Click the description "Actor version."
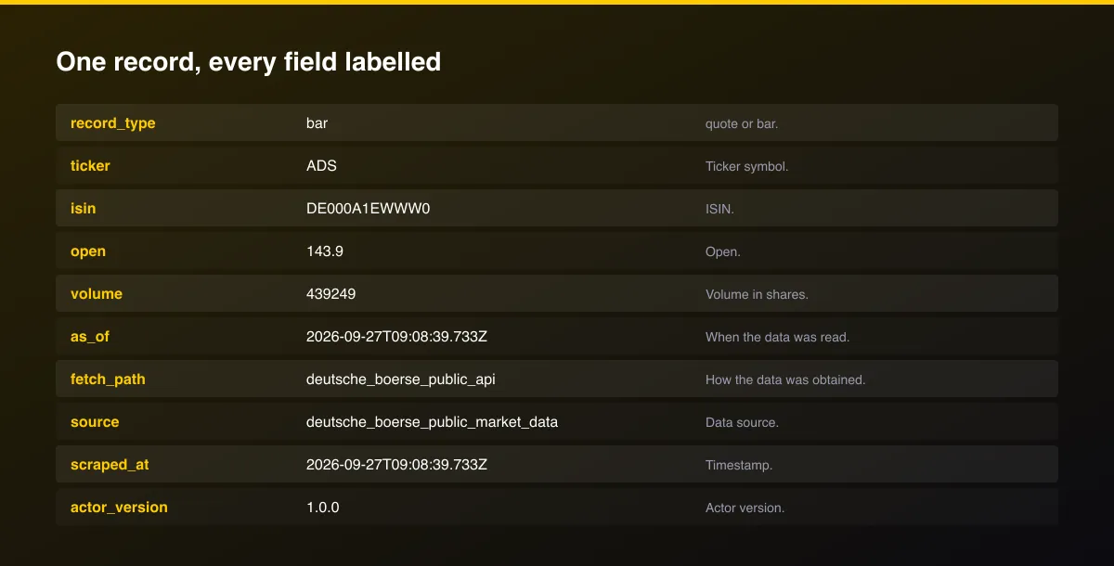This screenshot has height=566, width=1114. pos(745,508)
